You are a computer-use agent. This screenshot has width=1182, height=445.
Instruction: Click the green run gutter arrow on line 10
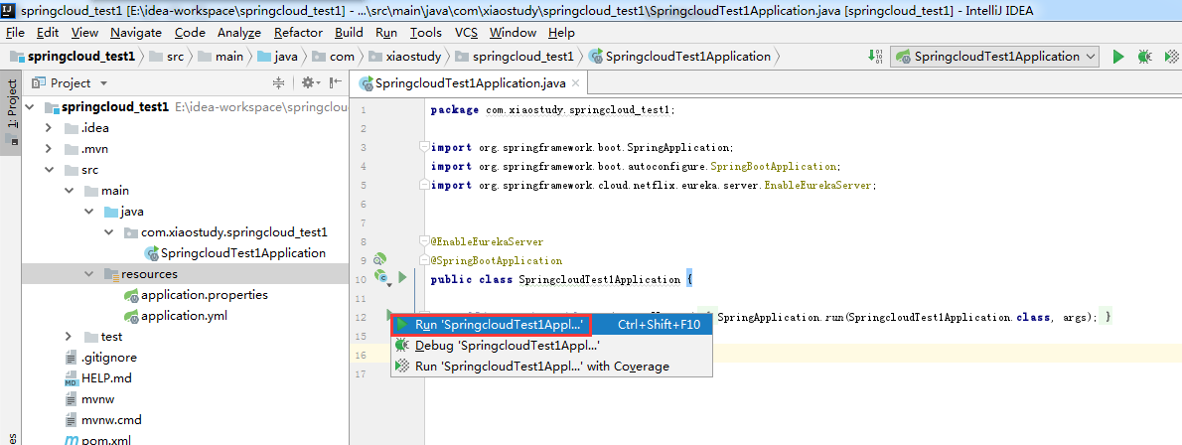click(402, 278)
